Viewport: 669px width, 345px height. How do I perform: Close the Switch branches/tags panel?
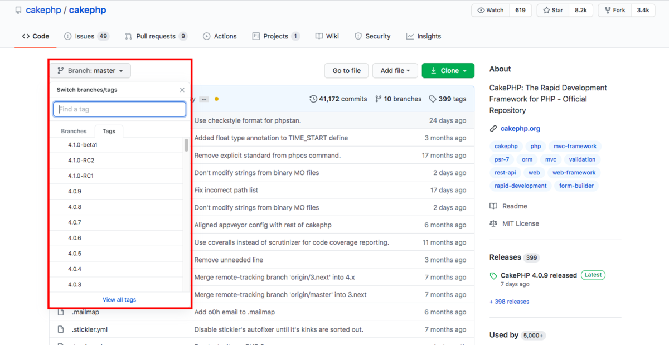pyautogui.click(x=182, y=89)
